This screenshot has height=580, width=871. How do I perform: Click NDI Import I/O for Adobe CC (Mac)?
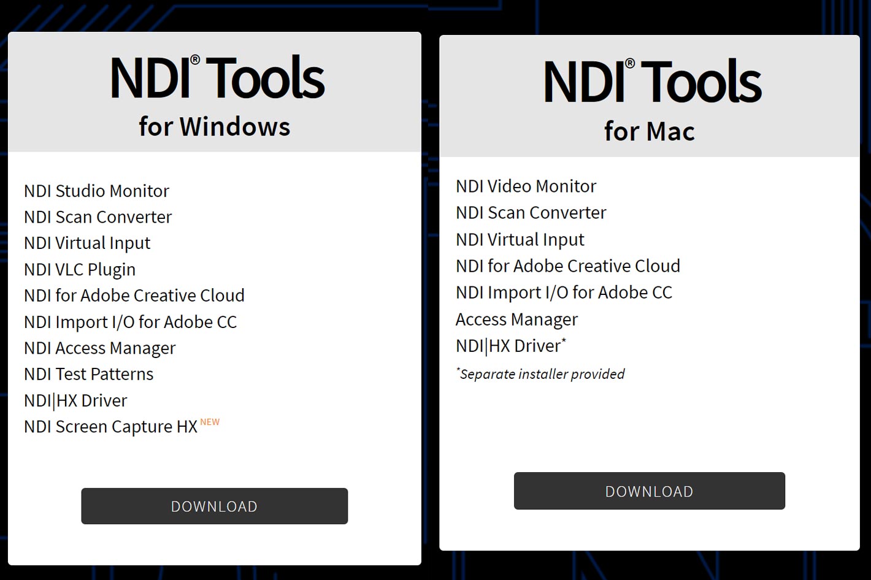point(564,292)
